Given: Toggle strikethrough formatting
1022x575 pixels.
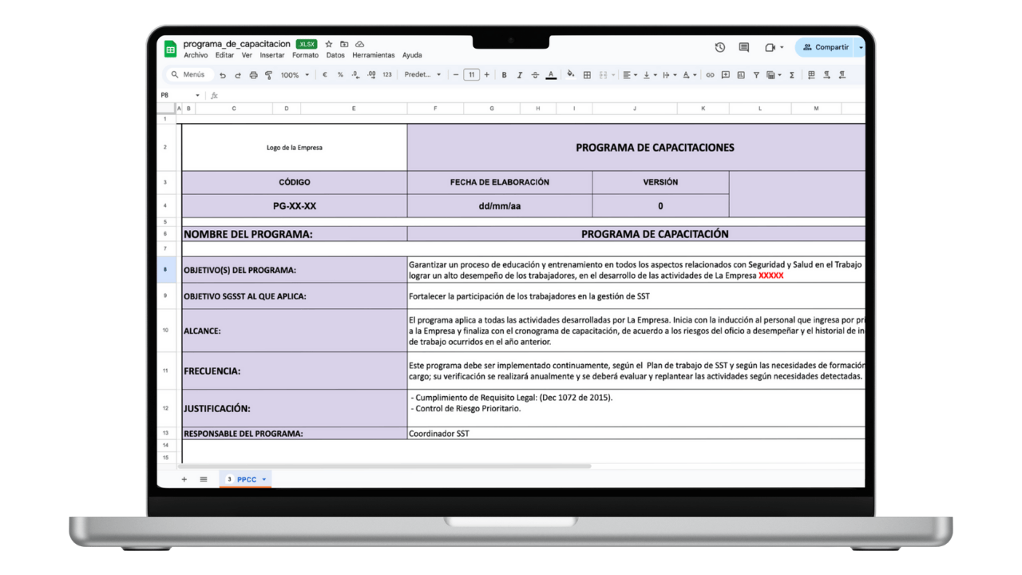Looking at the screenshot, I should [x=535, y=74].
